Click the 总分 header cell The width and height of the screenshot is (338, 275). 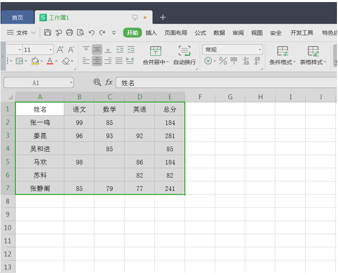(x=170, y=109)
